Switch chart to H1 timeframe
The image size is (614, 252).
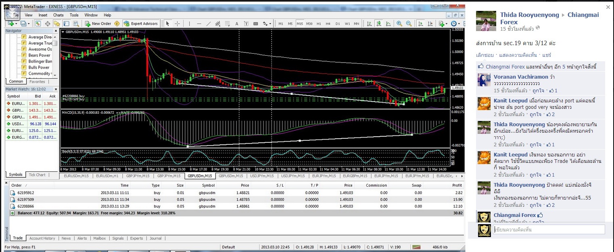(x=319, y=23)
